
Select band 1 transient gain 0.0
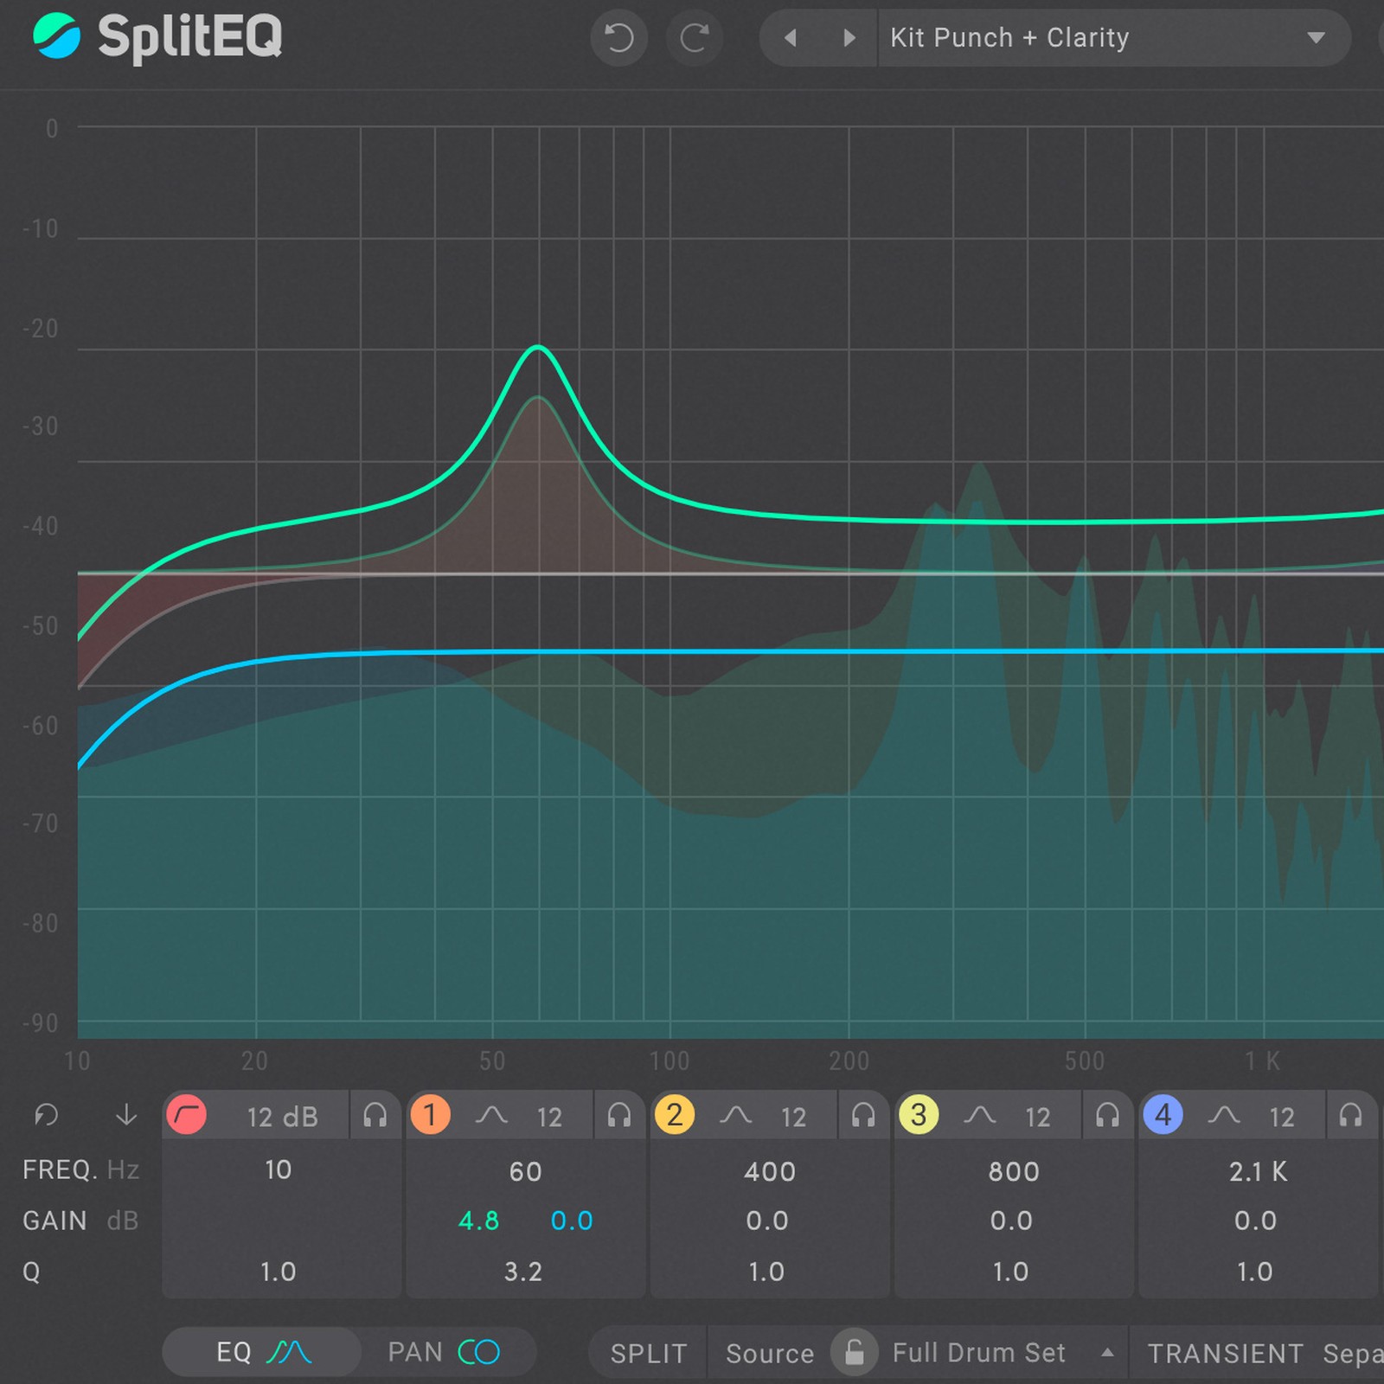coord(572,1221)
